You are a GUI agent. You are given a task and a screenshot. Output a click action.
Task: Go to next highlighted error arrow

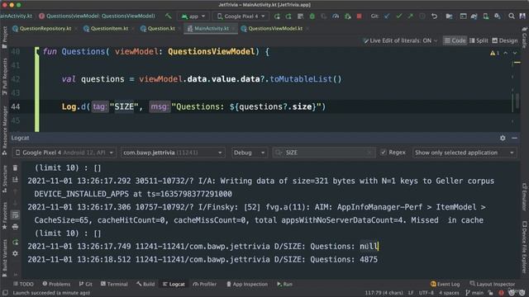(515, 53)
